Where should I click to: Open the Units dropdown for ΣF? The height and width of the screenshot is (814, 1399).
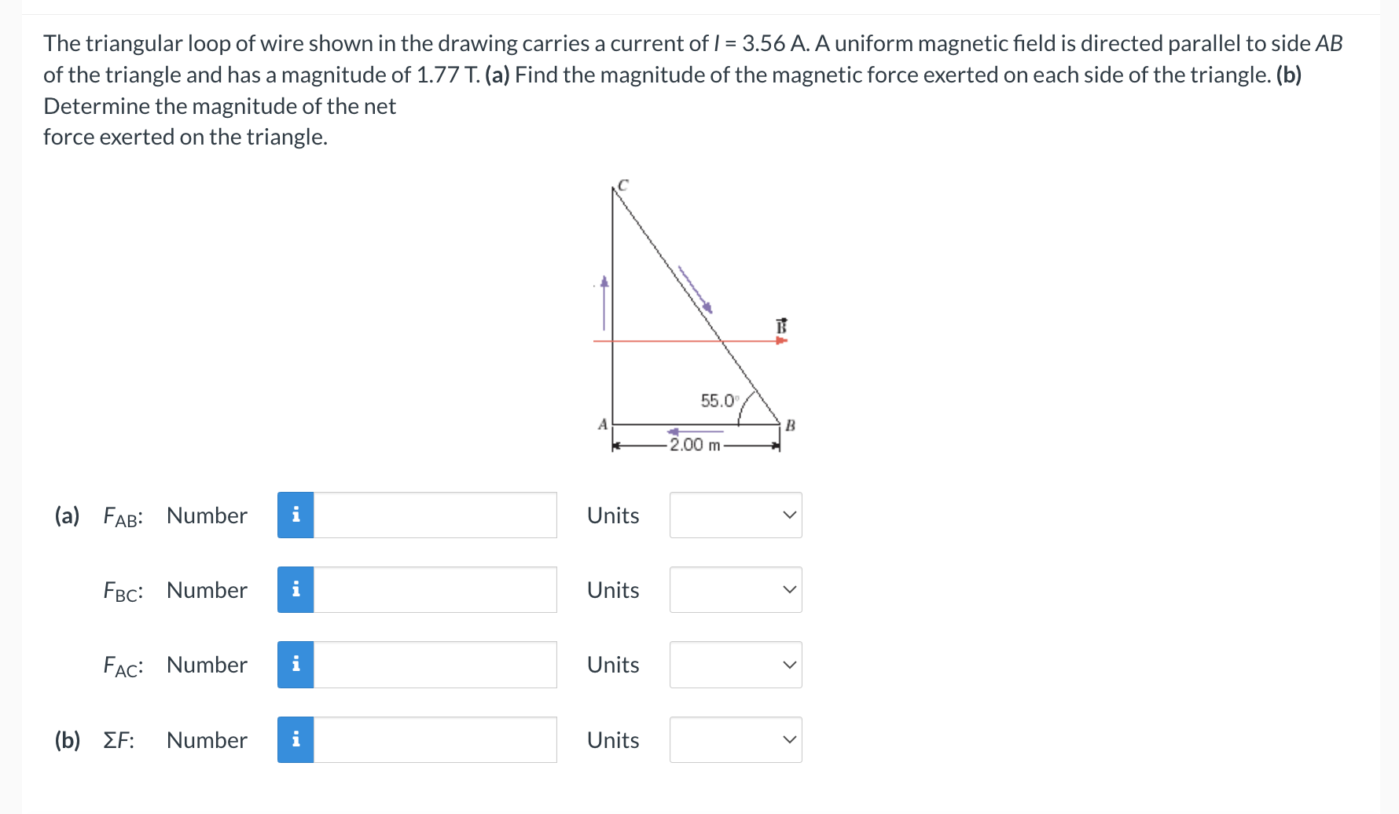(x=736, y=740)
